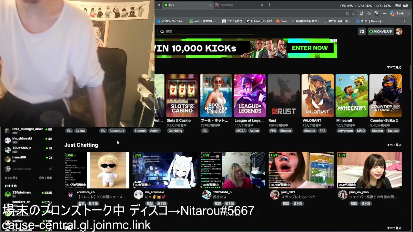Open the MOBA tag under League of Legends
The image size is (413, 232).
click(x=241, y=131)
